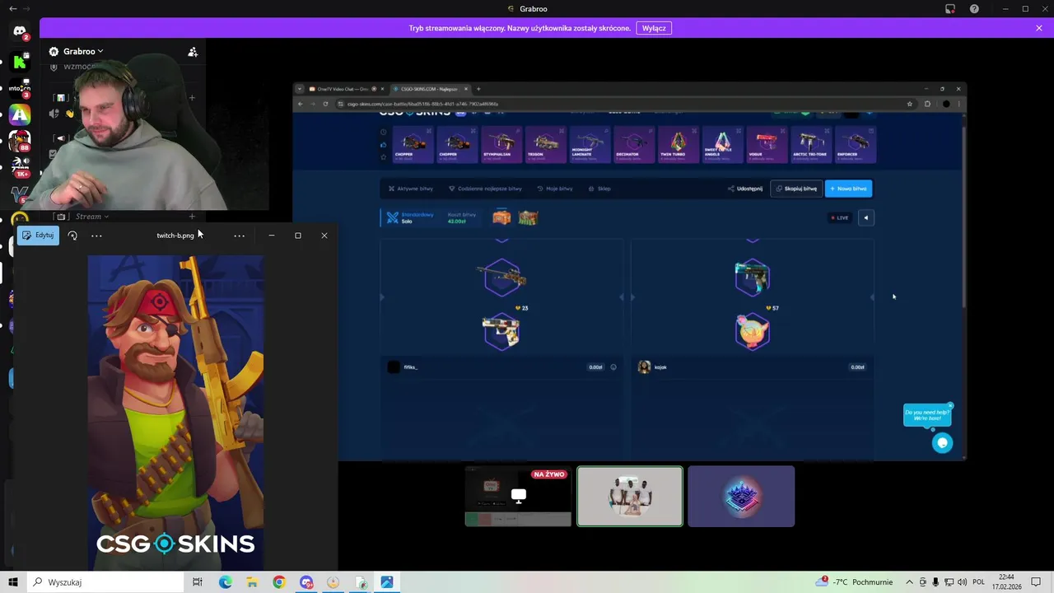Open the left three-dots menu in photo viewer
Screen dimensions: 1054x593
96,236
